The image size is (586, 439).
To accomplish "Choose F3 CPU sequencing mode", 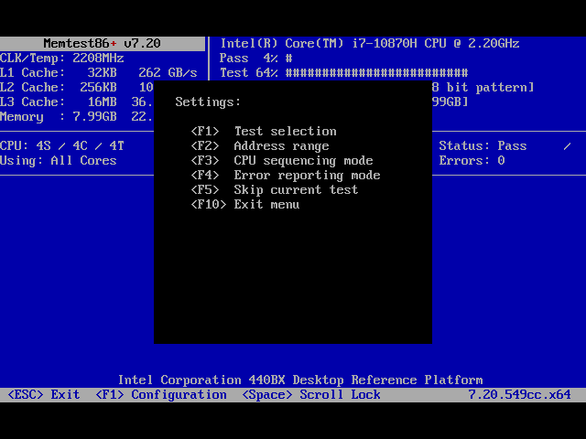I will pyautogui.click(x=282, y=161).
